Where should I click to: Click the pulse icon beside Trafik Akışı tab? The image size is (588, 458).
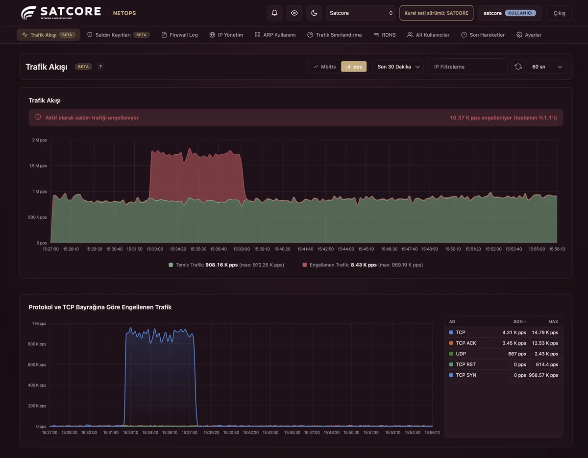click(24, 35)
